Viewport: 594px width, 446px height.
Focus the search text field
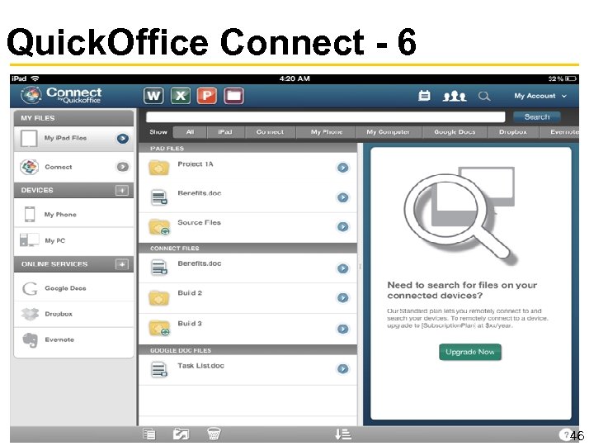coord(325,116)
